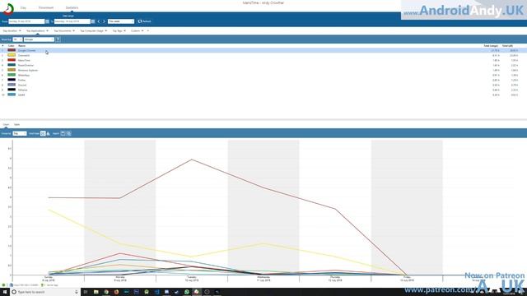
Task: Switch to the Day tab
Action: 23,7
